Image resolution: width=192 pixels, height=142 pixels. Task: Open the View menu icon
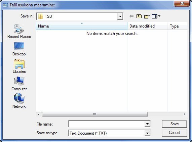(x=156, y=16)
